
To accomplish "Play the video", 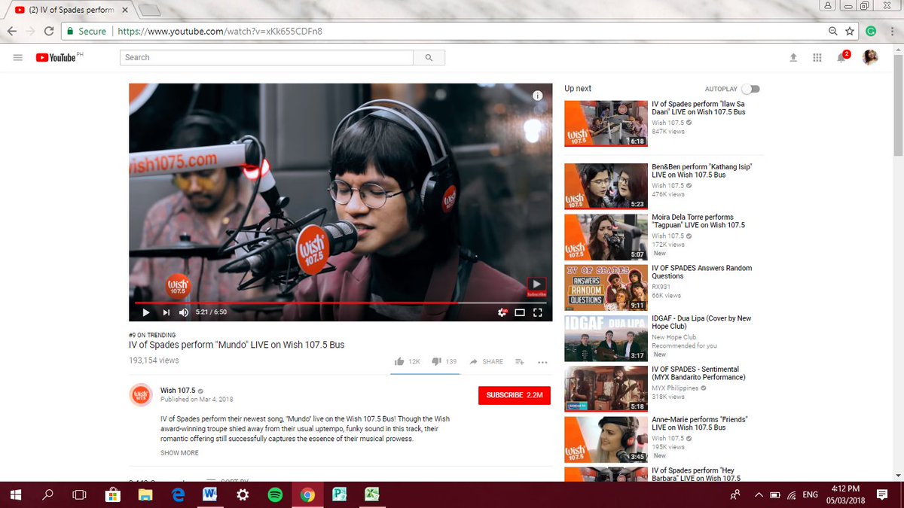I will 146,312.
